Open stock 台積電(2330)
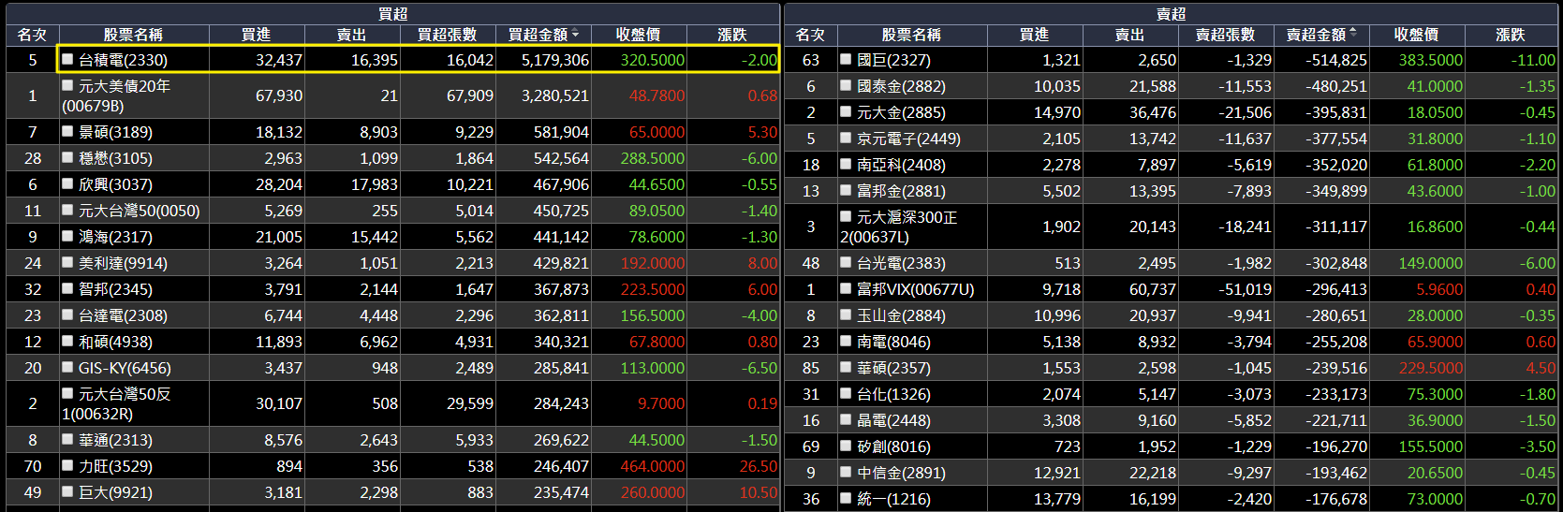 tap(123, 60)
